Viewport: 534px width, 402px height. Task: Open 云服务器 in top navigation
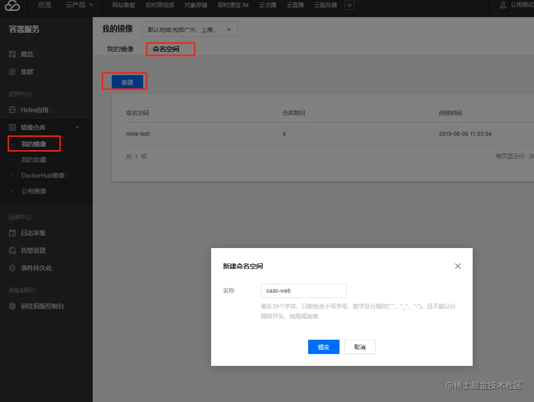[326, 5]
